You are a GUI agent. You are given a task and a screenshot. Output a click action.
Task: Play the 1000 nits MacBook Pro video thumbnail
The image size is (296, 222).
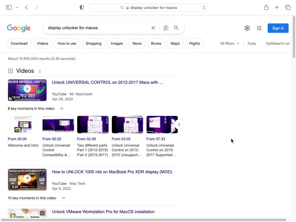(x=27, y=180)
